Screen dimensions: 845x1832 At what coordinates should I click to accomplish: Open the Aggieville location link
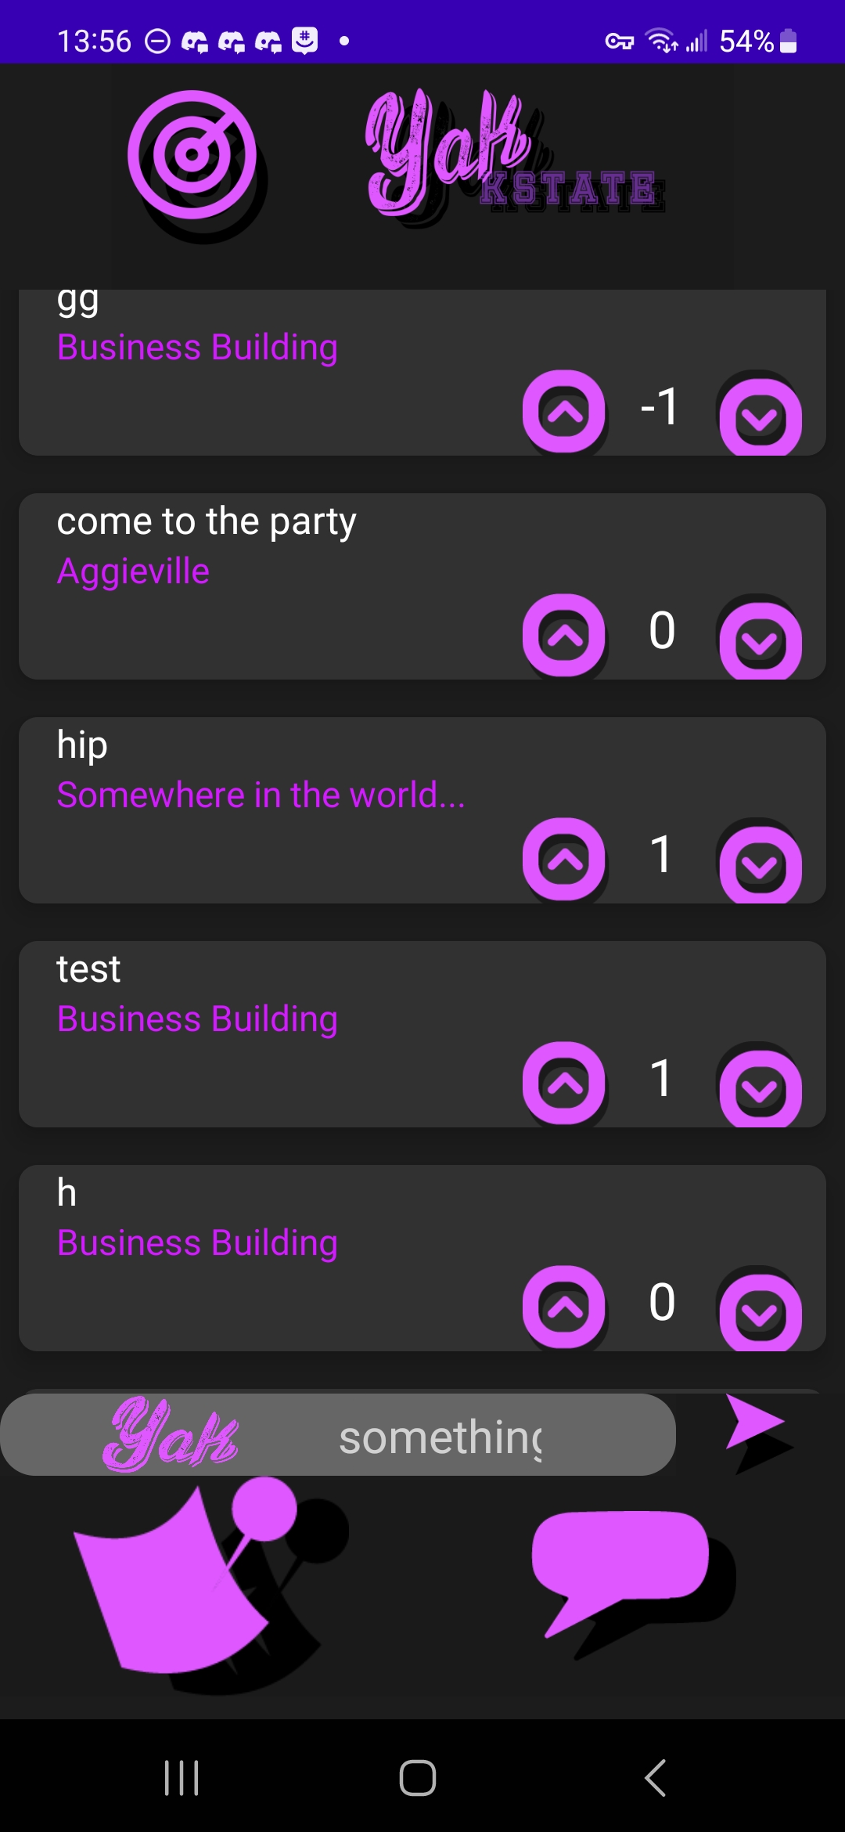click(133, 572)
